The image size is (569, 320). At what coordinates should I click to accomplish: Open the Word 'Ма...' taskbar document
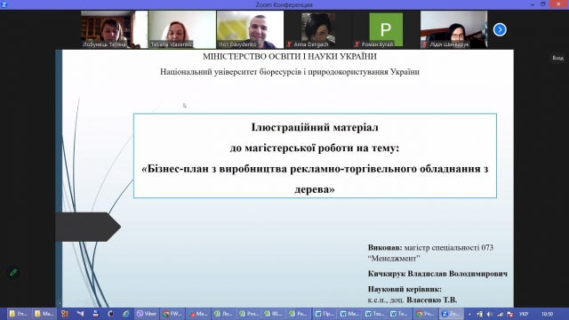pyautogui.click(x=349, y=314)
